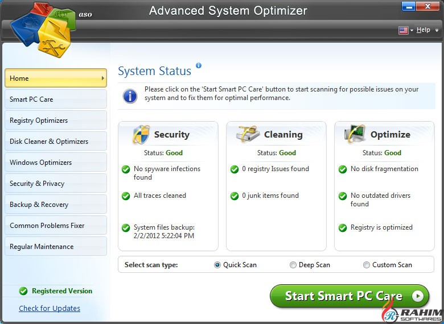Image resolution: width=444 pixels, height=324 pixels.
Task: Select the Quick Scan radio button
Action: pos(217,265)
